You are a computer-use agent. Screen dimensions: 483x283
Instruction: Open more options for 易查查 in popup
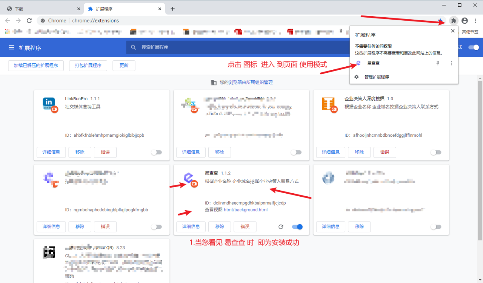tap(451, 63)
